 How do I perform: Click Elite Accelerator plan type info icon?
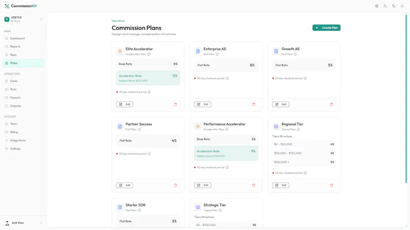[149, 54]
